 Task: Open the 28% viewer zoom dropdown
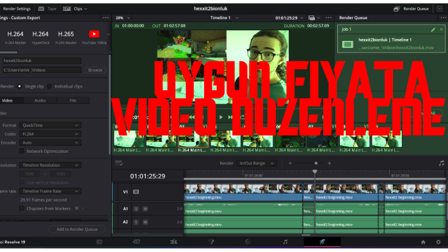tap(123, 18)
